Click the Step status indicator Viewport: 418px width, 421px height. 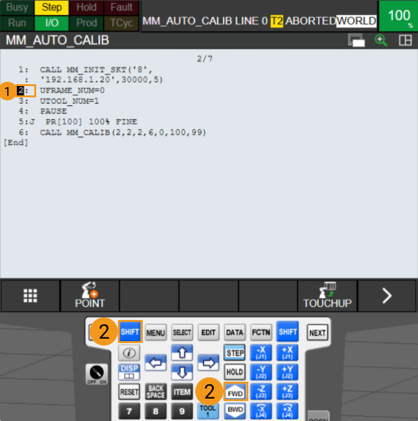point(52,7)
